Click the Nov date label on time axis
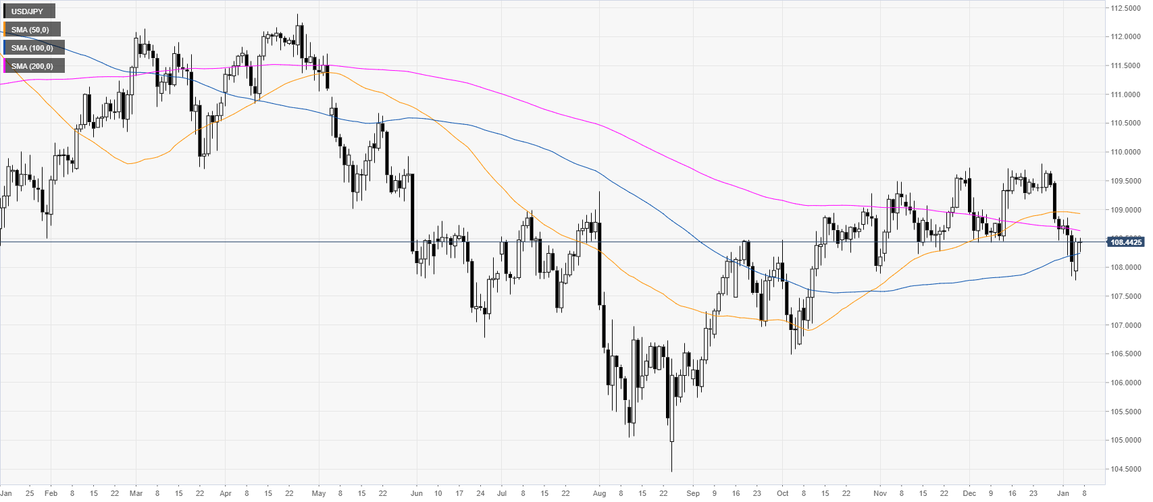Image resolution: width=1153 pixels, height=502 pixels. [879, 493]
